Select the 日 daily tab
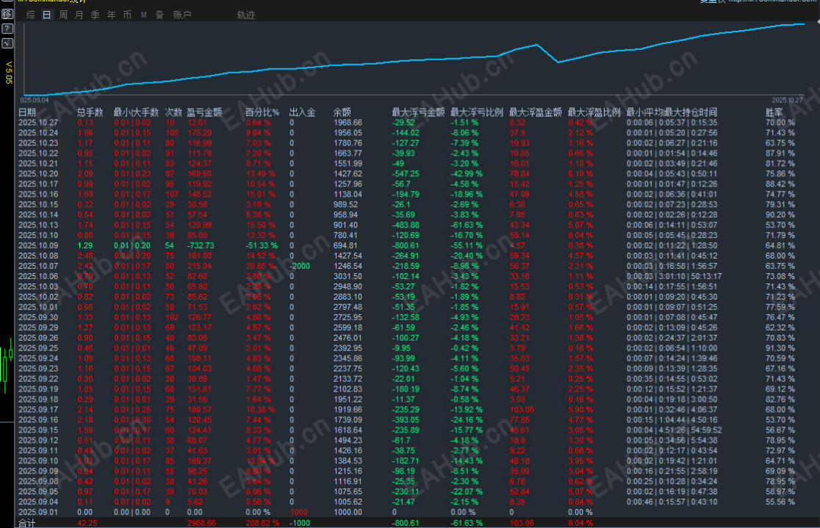 click(46, 15)
